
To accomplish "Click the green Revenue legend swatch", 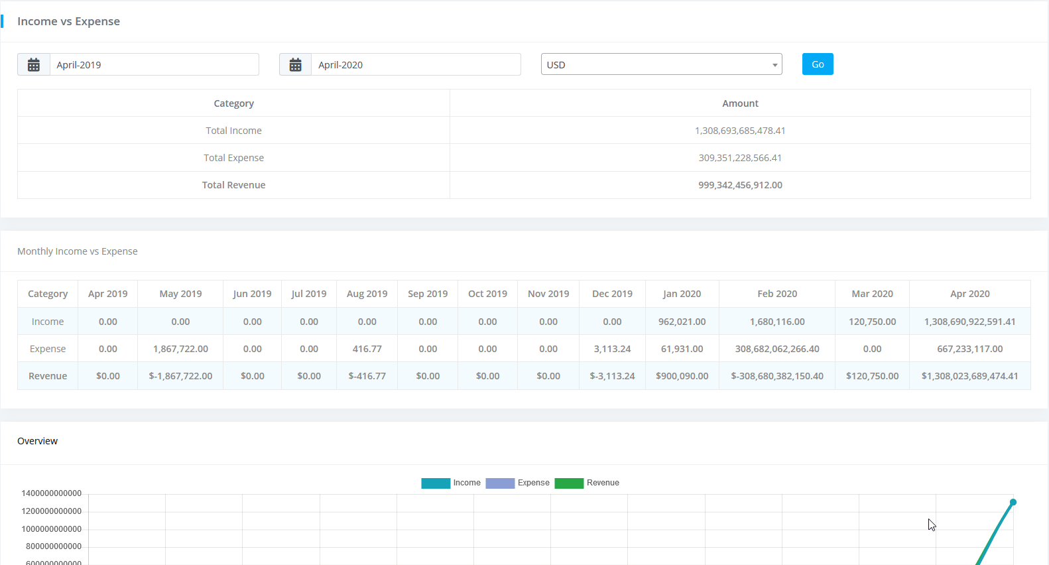I will tap(569, 483).
